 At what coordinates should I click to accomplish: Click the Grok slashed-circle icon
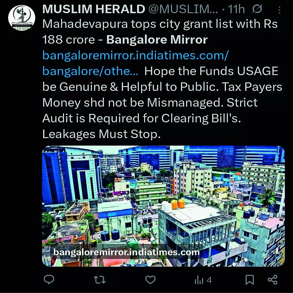tap(257, 9)
